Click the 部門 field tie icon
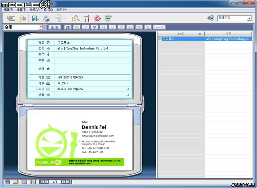Screen dimensions: 257x188 coord(48,54)
